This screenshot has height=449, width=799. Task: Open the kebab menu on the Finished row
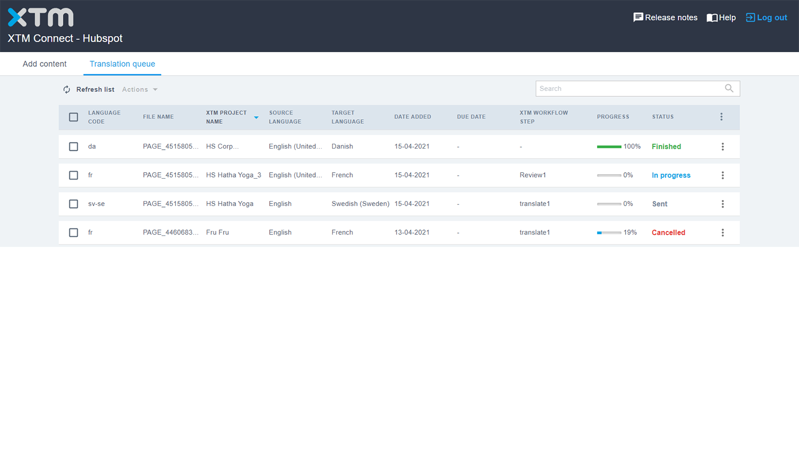[723, 146]
